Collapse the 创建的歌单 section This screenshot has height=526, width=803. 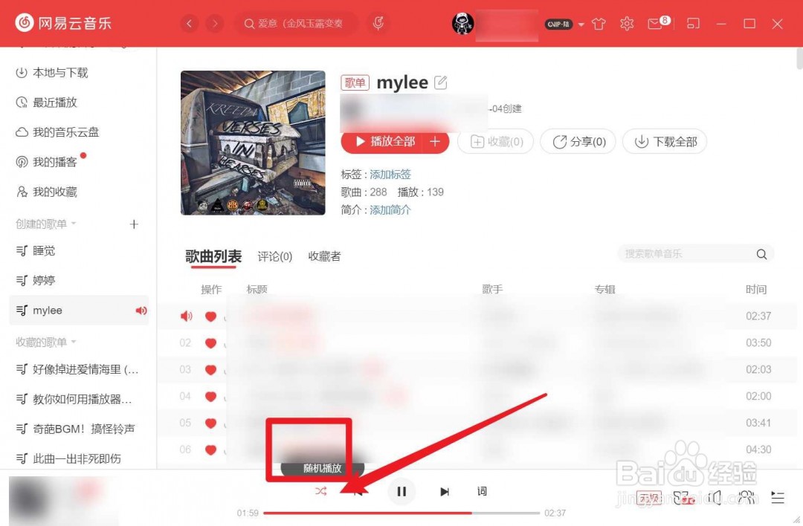point(72,224)
